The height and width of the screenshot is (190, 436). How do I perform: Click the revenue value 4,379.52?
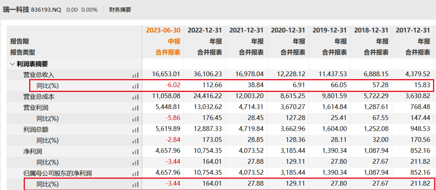pyautogui.click(x=418, y=74)
